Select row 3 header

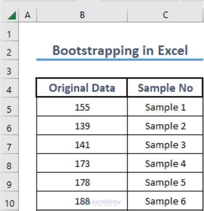(9, 69)
